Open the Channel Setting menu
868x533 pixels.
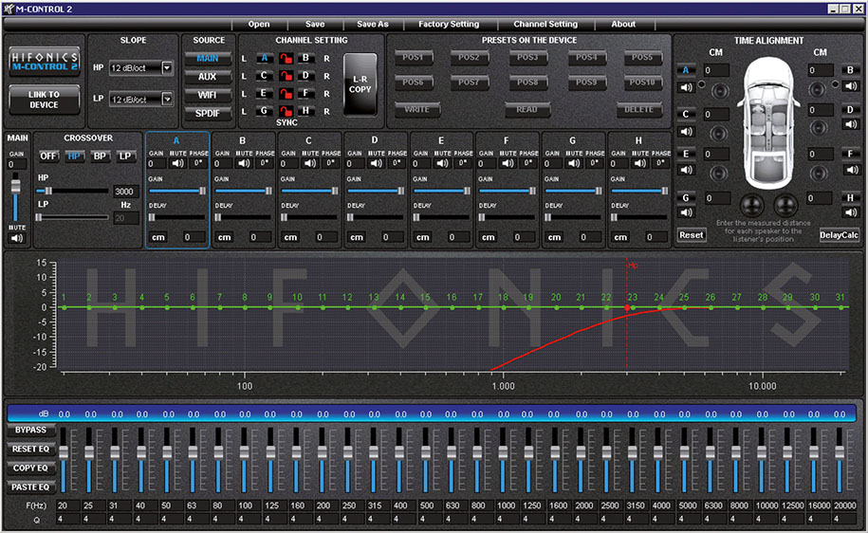(545, 25)
